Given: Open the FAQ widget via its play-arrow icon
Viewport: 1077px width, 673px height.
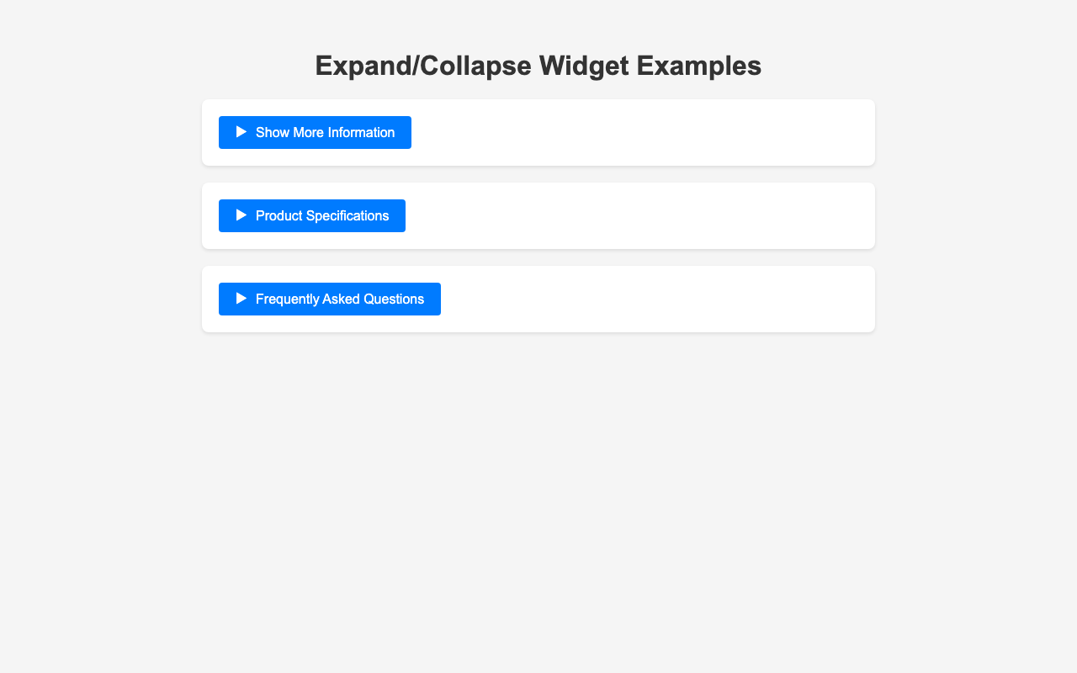Looking at the screenshot, I should click(x=241, y=299).
